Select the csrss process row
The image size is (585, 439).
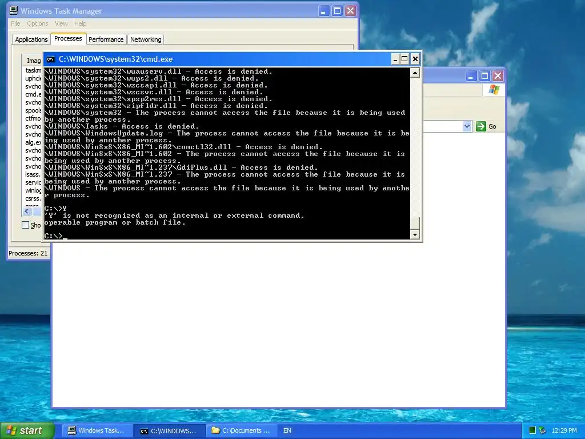(x=33, y=198)
